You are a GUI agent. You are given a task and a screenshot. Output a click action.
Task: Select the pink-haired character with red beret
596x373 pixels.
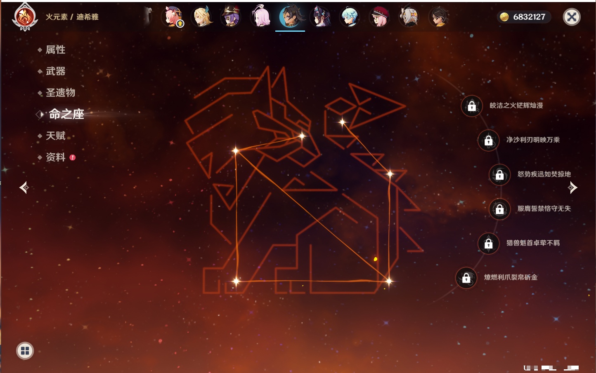[x=379, y=17]
